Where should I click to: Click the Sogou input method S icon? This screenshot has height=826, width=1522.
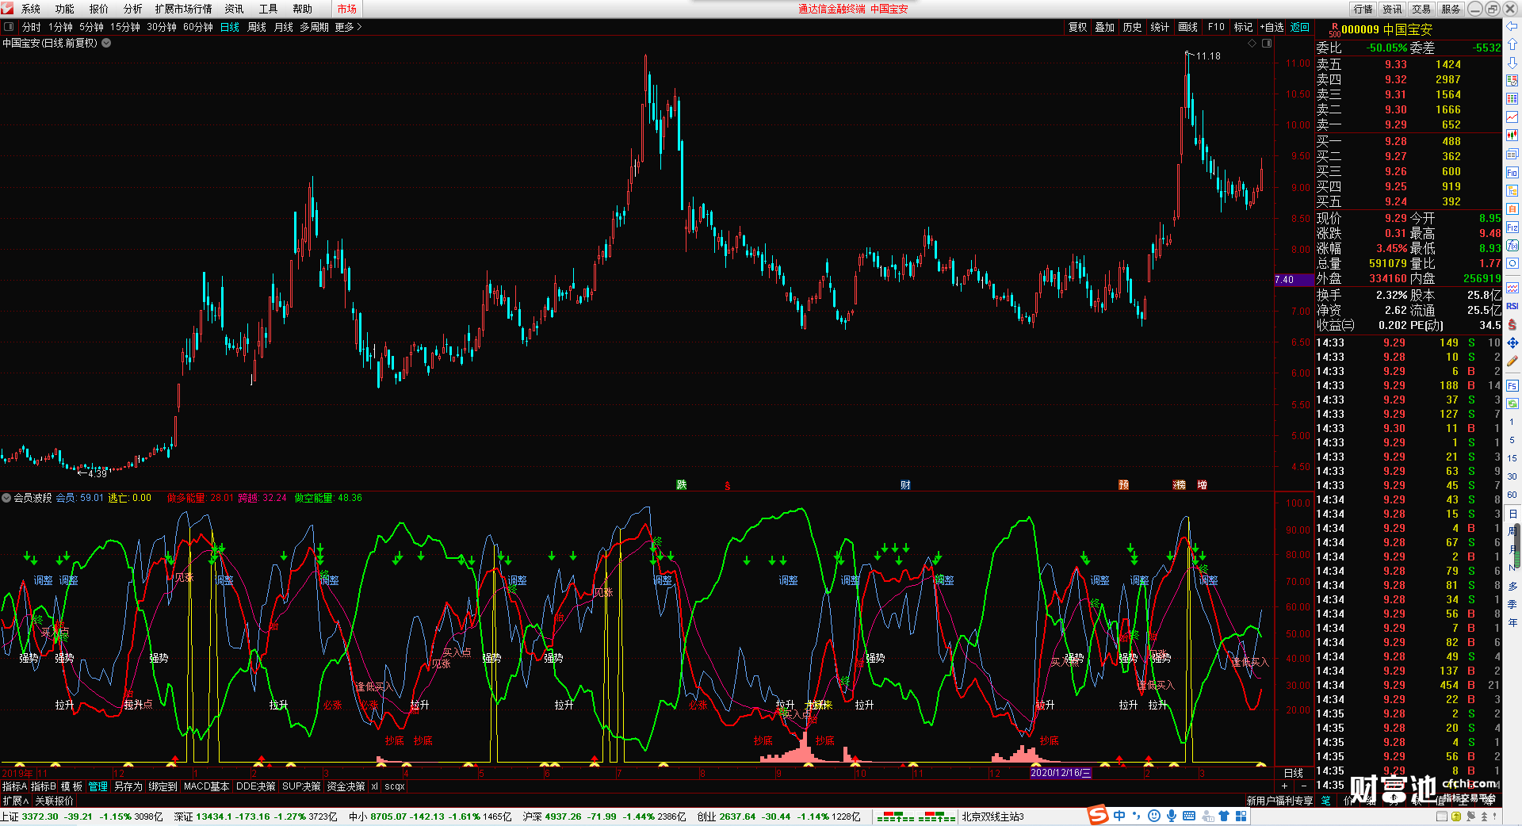pos(1097,815)
